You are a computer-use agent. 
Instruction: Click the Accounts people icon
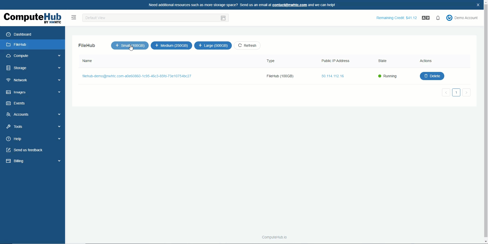[8, 114]
